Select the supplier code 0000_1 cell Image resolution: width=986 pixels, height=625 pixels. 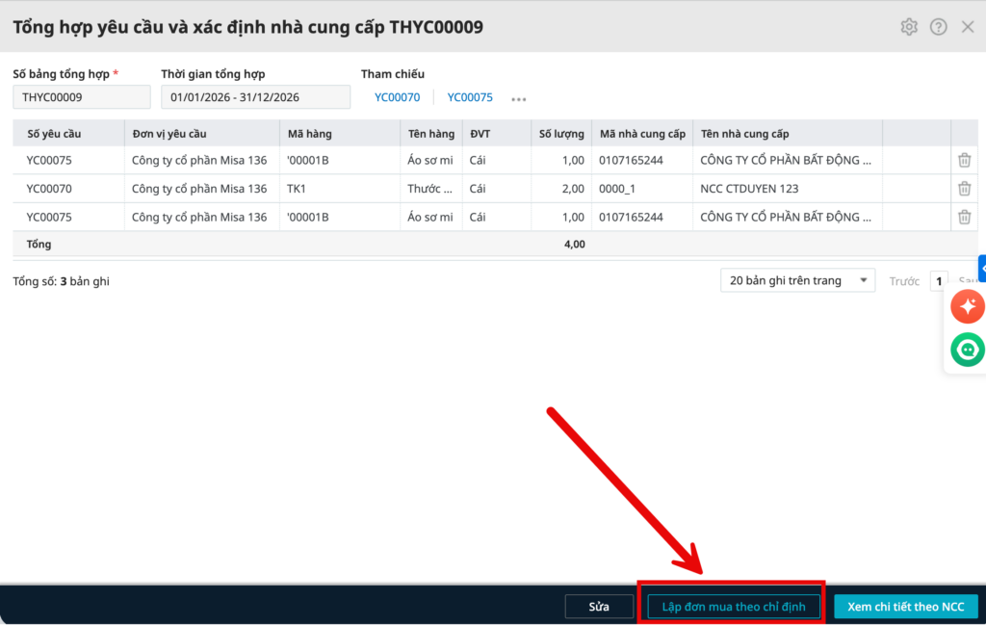[x=642, y=189]
